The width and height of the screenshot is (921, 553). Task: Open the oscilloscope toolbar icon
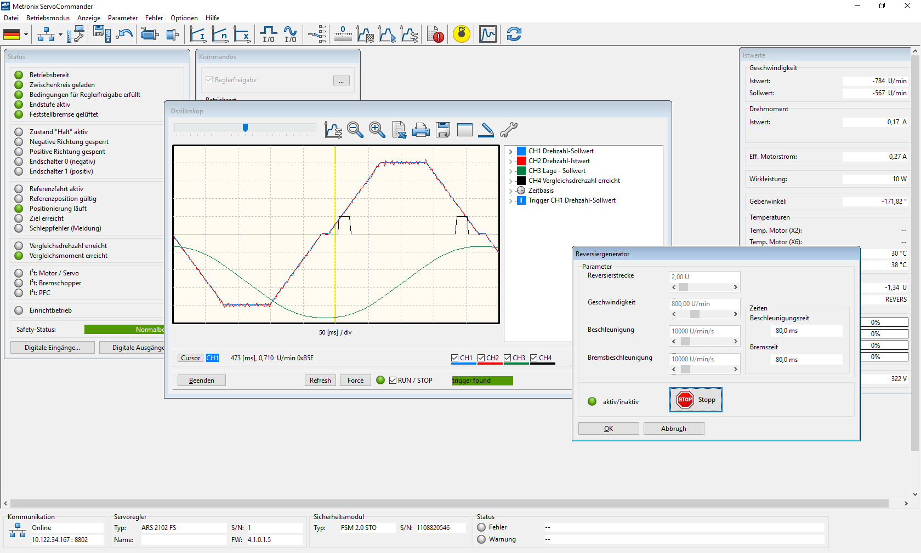(x=488, y=34)
